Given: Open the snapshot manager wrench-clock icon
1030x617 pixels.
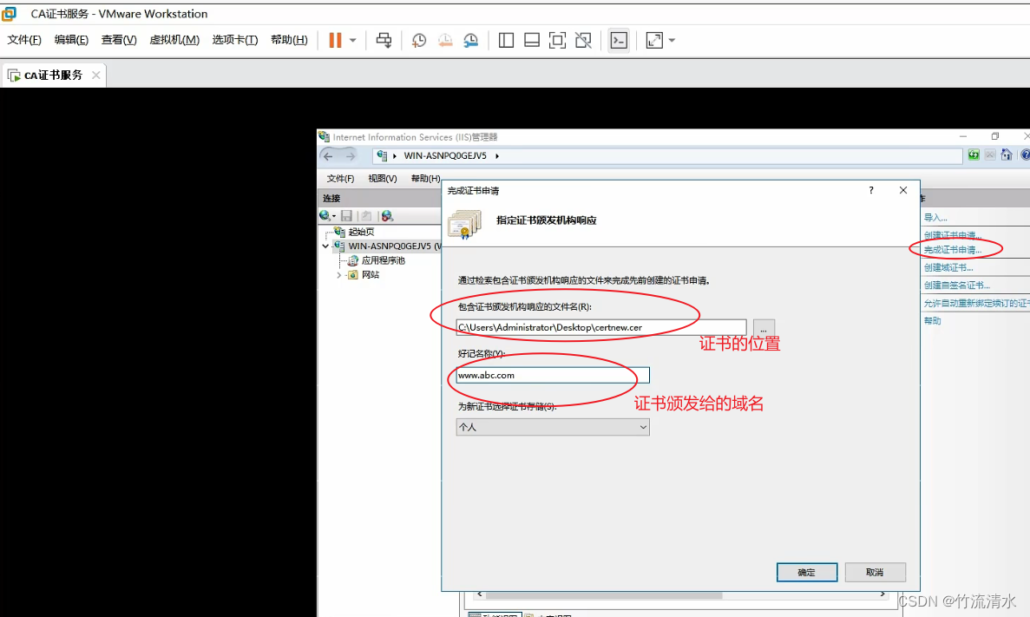Looking at the screenshot, I should pos(470,40).
